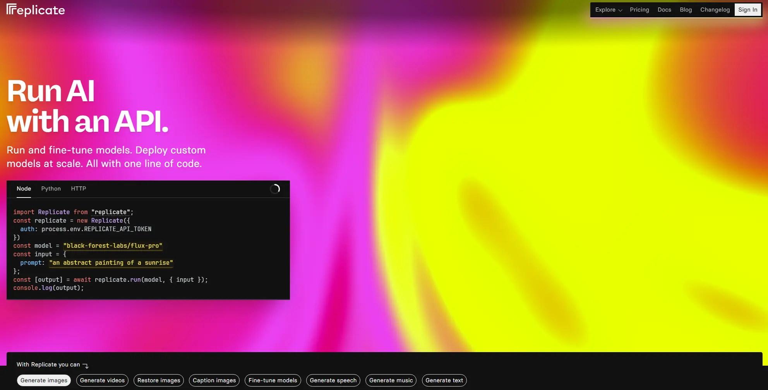
Task: Select the Generate videos pill
Action: tap(102, 380)
